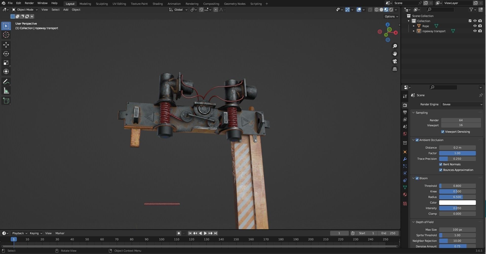
Task: Click the Marker button in timeline
Action: coord(60,233)
